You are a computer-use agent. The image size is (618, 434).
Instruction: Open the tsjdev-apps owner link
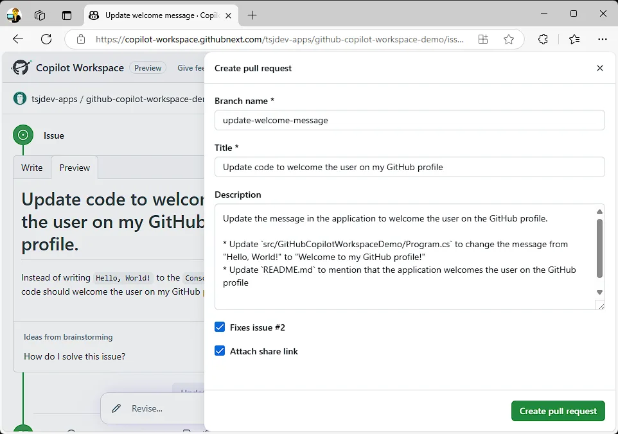pos(54,99)
